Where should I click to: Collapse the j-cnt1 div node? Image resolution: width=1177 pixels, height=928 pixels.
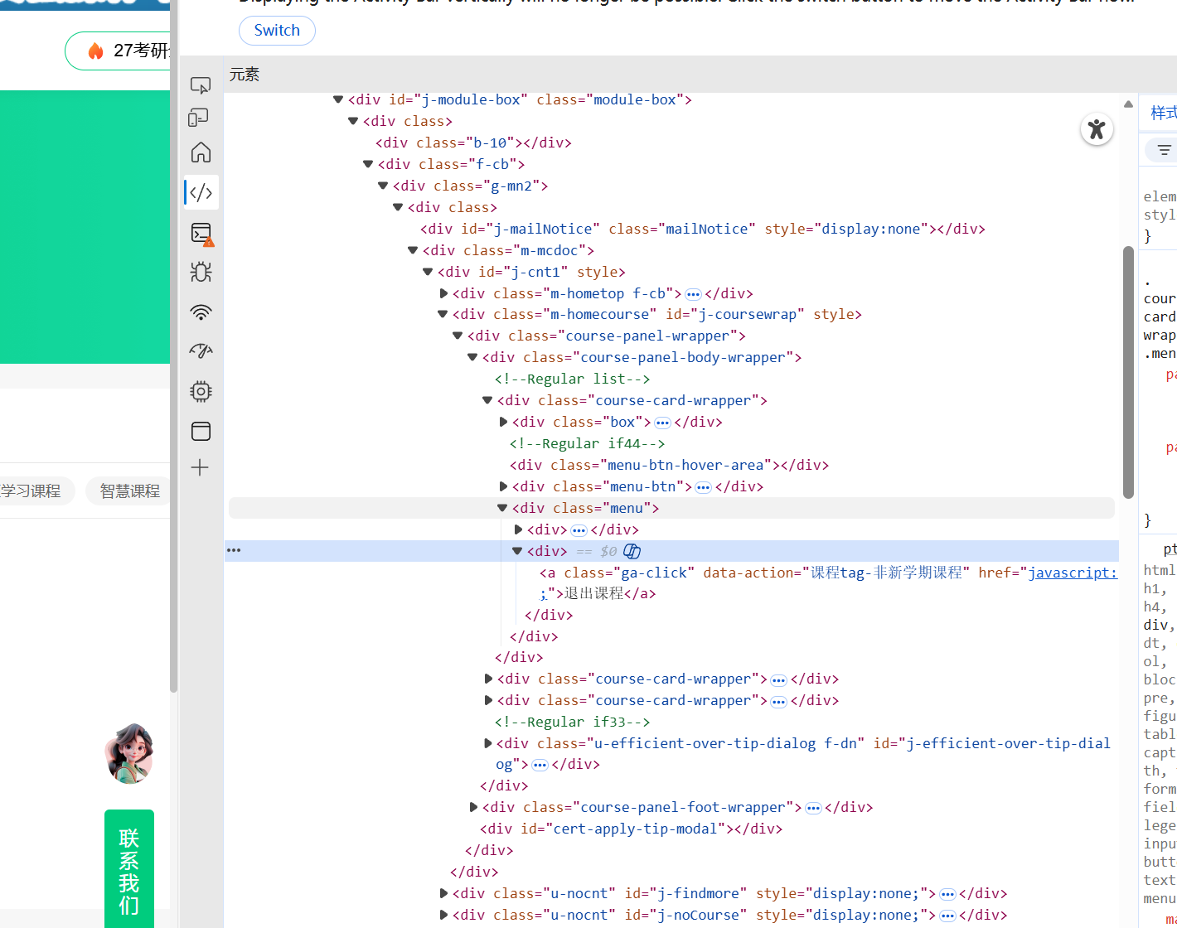[428, 272]
